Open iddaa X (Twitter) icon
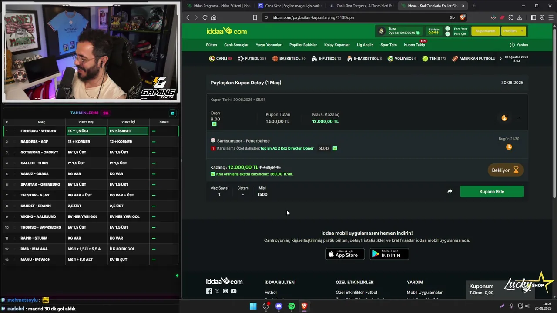 click(217, 291)
